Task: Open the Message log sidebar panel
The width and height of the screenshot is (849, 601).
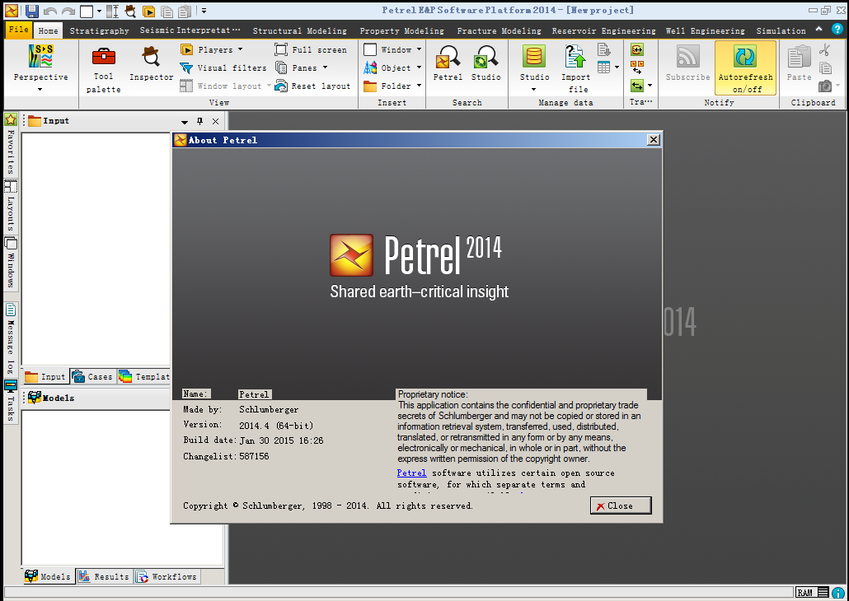Action: point(10,338)
